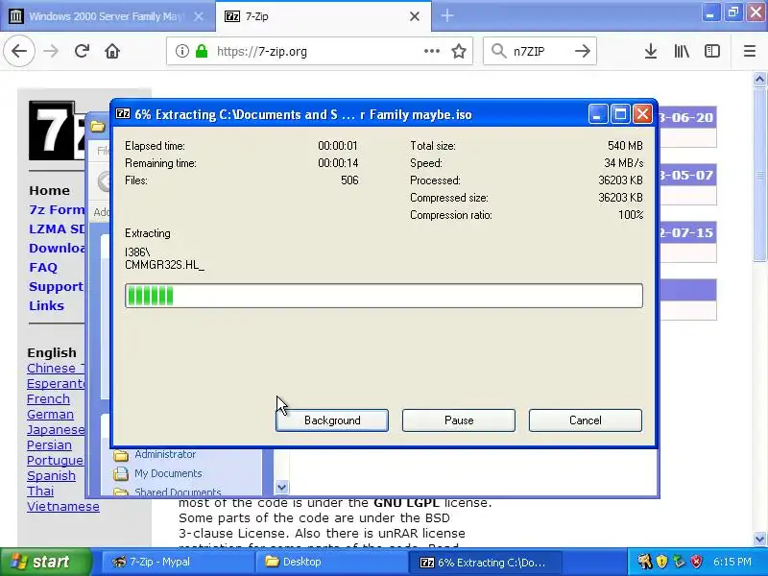Switch to Desktop taskbar item
768x576 pixels.
click(331, 562)
